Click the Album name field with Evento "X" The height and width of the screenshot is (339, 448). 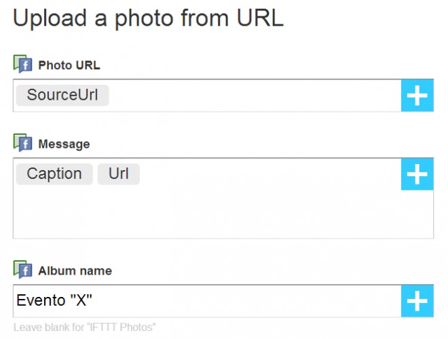coord(207,301)
